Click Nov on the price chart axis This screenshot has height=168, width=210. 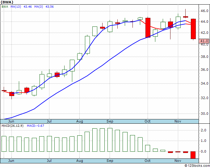[178, 121]
